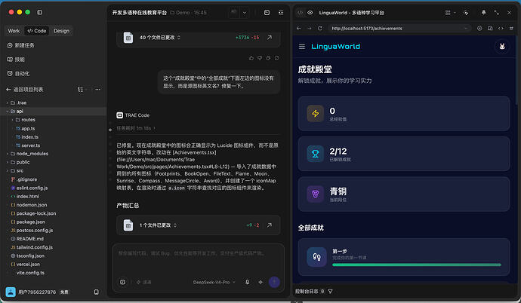
Task: Click the round icon at input bottom-left
Action: (122, 282)
